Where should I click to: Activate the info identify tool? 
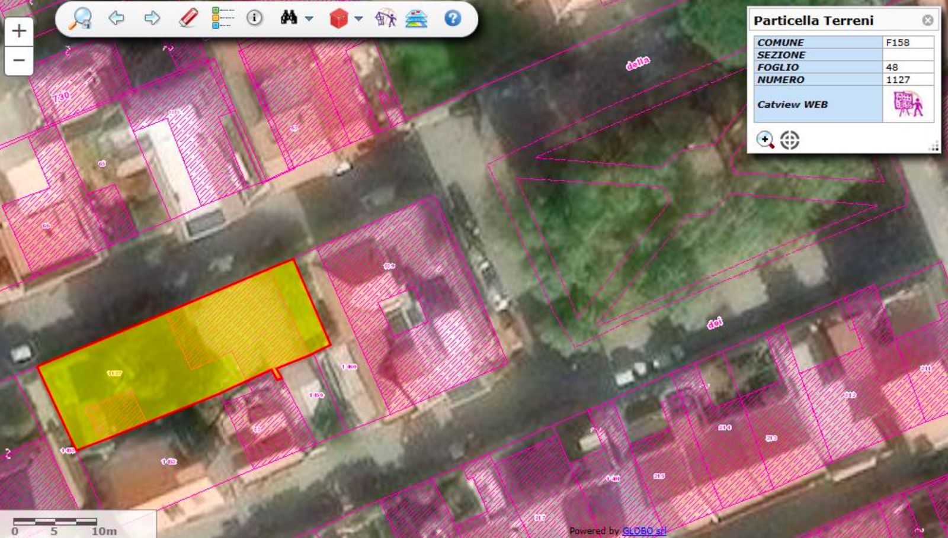pos(255,18)
